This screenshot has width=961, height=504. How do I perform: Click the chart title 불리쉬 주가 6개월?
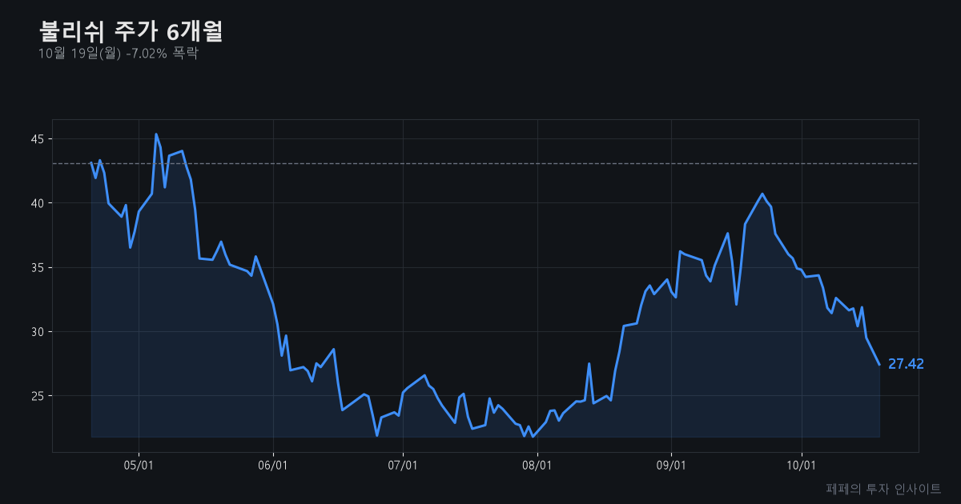tap(131, 31)
